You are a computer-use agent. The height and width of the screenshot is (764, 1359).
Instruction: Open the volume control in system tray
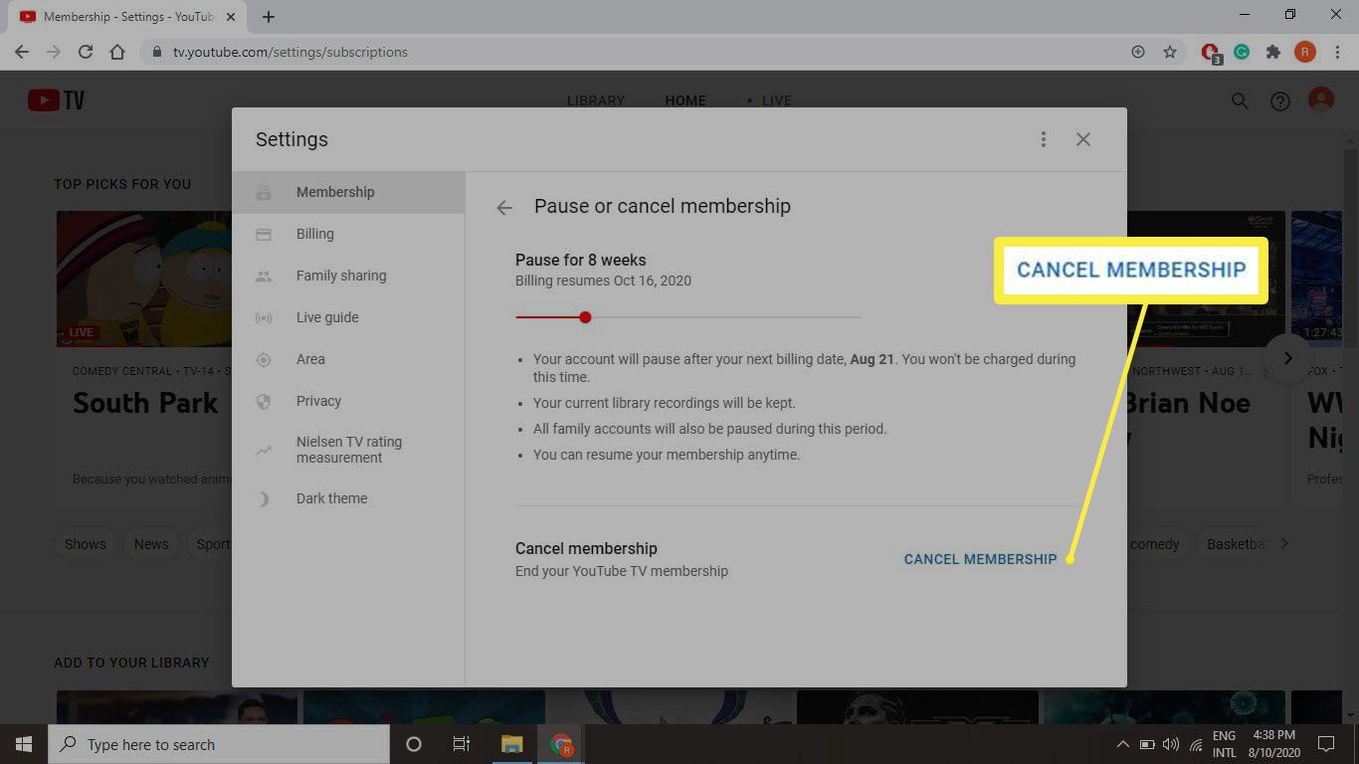click(x=1169, y=744)
